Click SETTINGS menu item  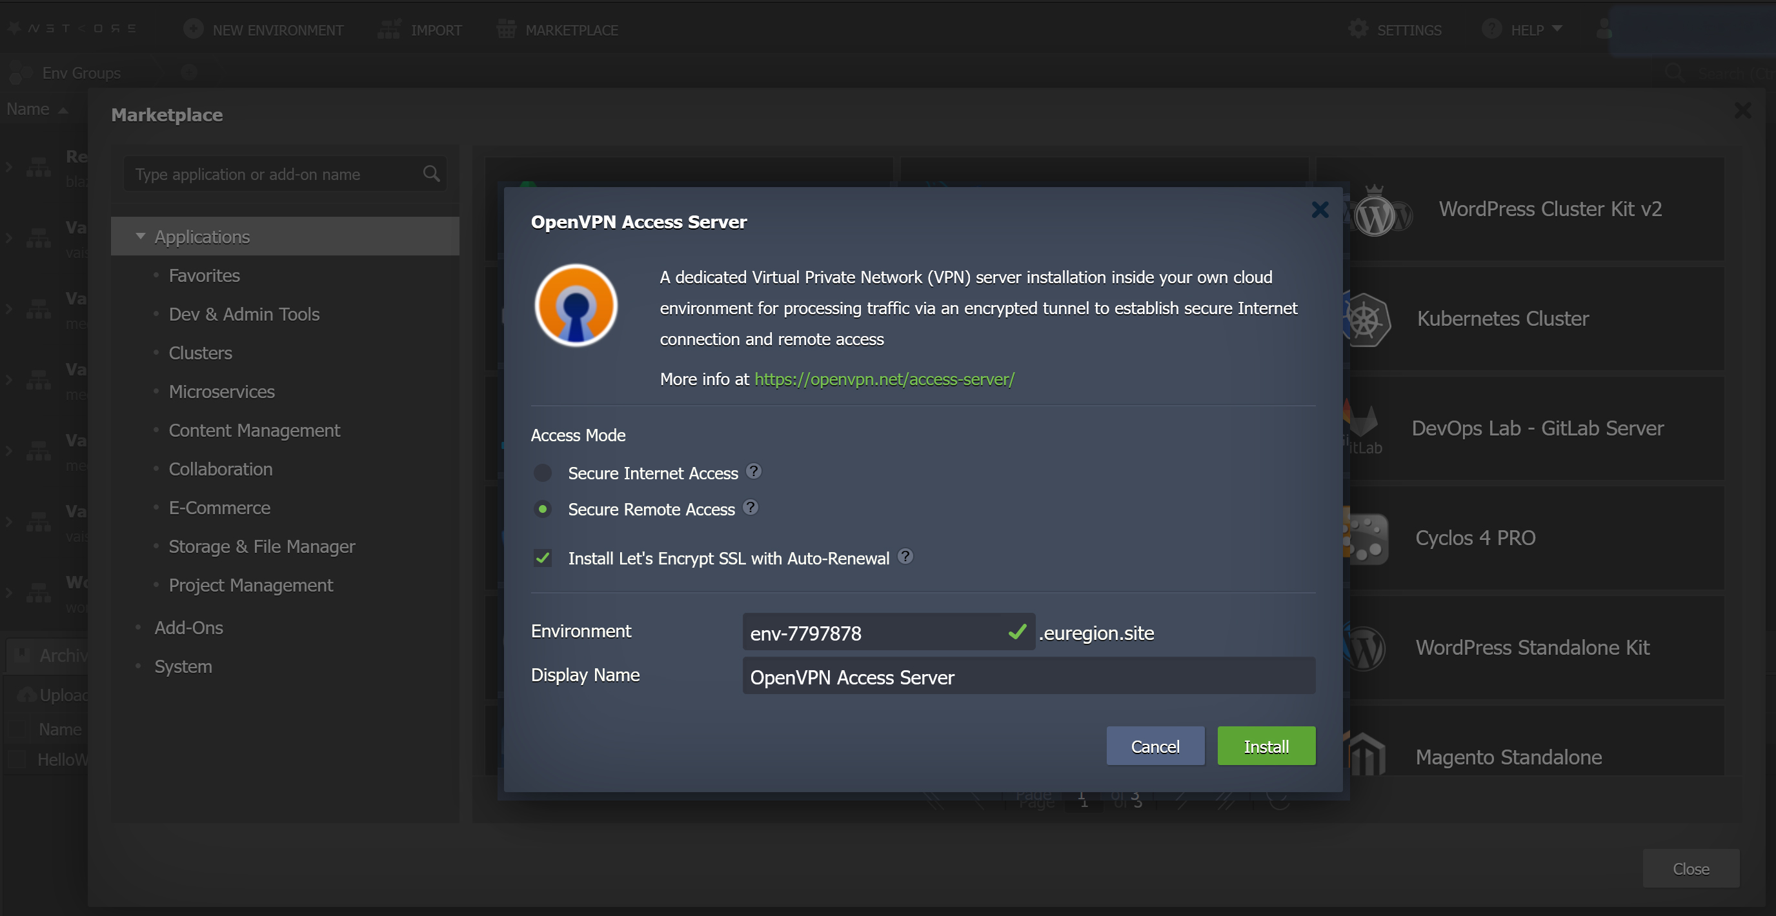point(1409,30)
